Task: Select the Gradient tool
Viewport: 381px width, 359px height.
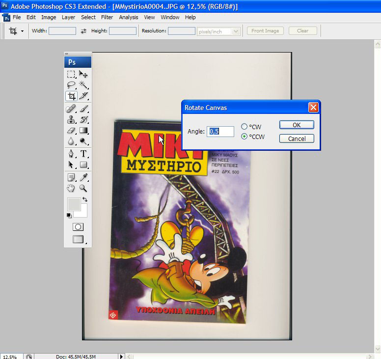Action: point(83,131)
